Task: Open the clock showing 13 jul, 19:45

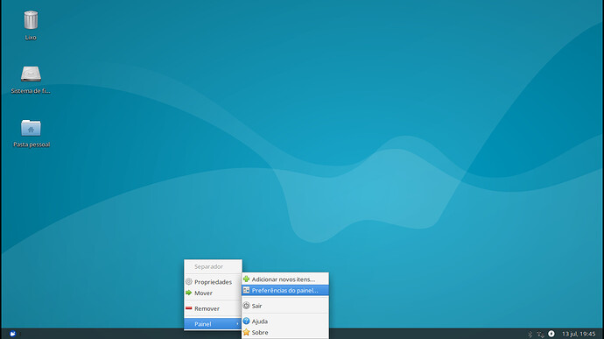Action: (579, 334)
